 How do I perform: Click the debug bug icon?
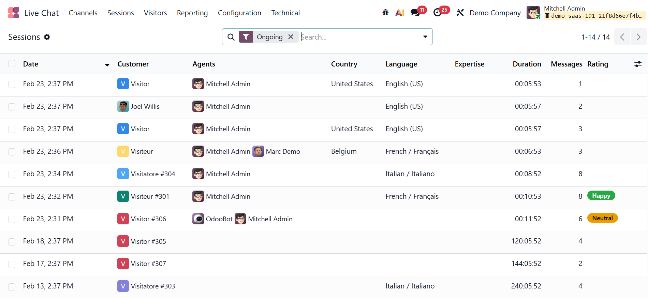coord(385,13)
